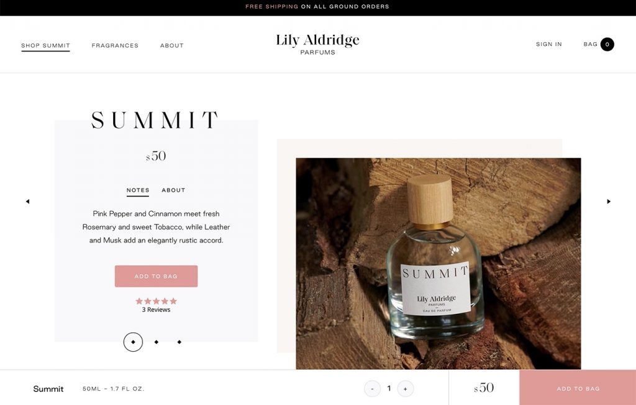Select the second carousel dot indicator
Screen dimensions: 636x405
pyautogui.click(x=157, y=342)
